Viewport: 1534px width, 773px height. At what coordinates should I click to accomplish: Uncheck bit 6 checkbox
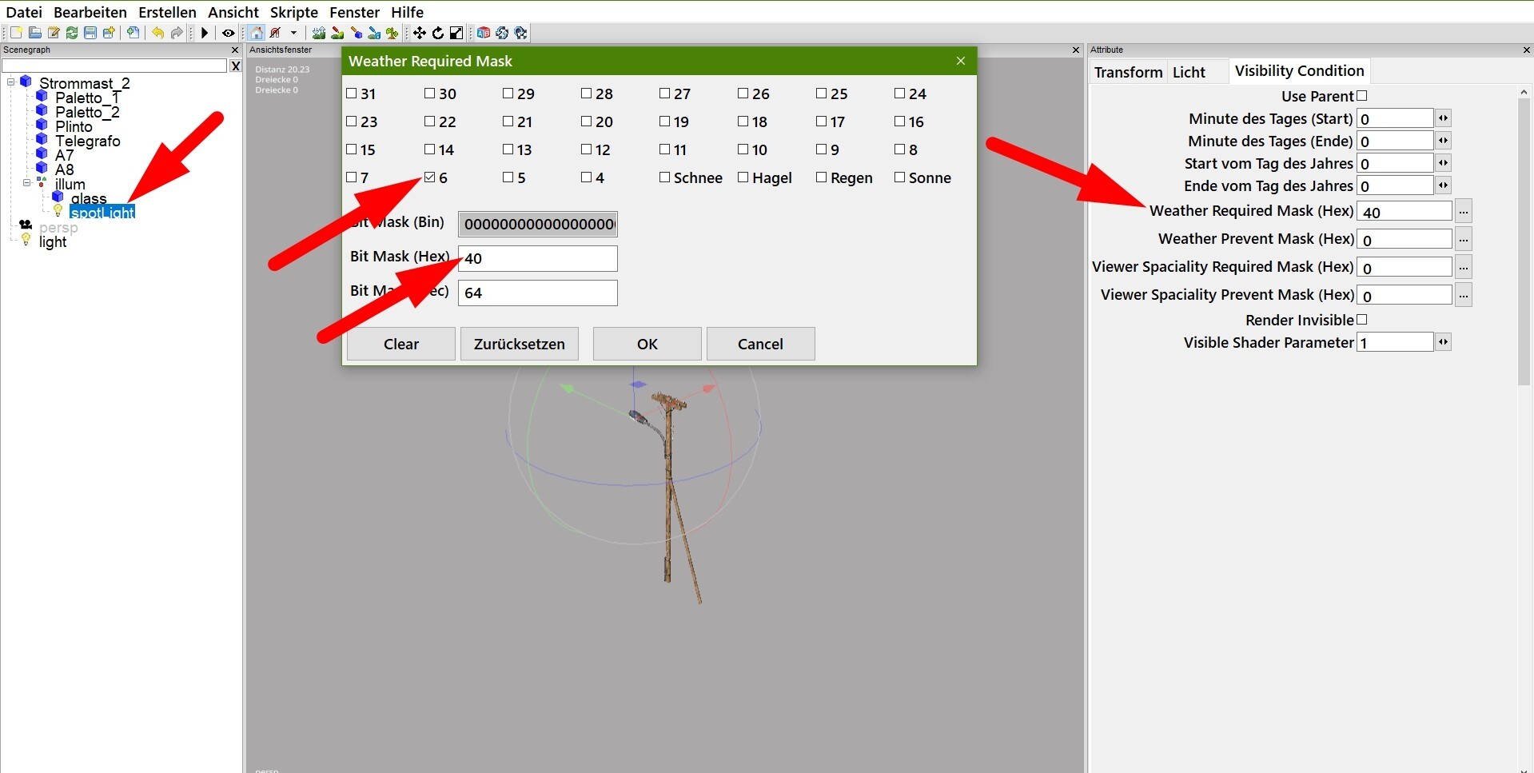[430, 177]
